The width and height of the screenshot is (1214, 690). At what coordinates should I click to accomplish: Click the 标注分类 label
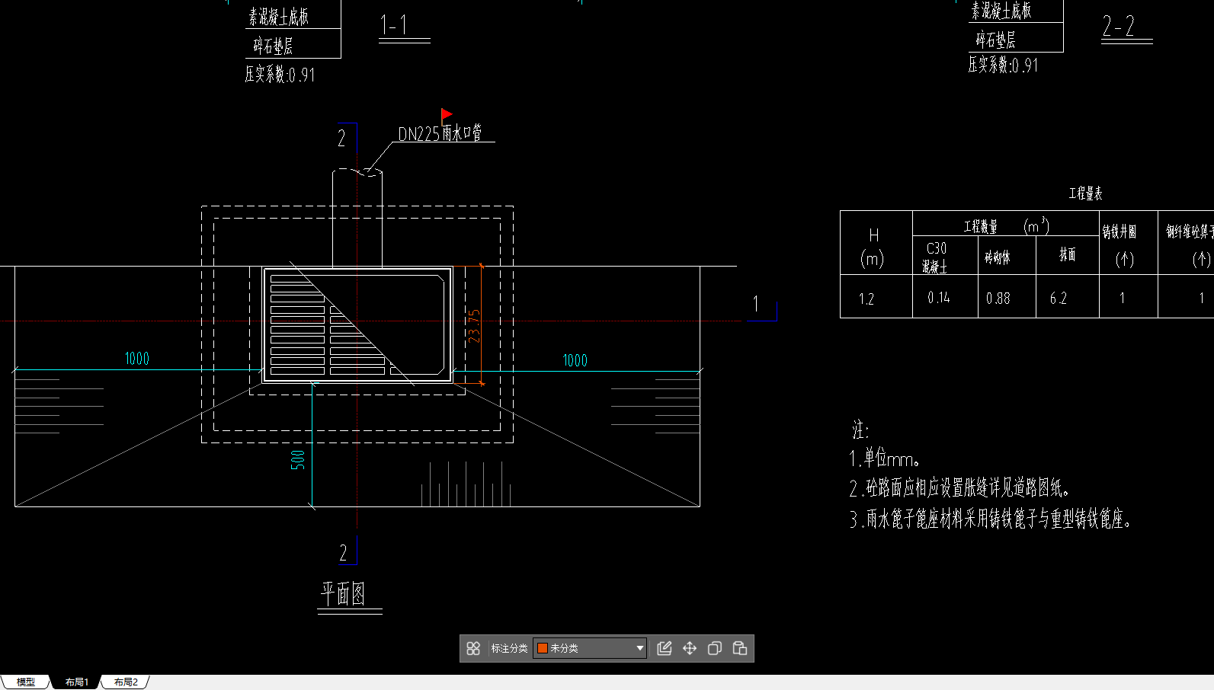click(509, 648)
